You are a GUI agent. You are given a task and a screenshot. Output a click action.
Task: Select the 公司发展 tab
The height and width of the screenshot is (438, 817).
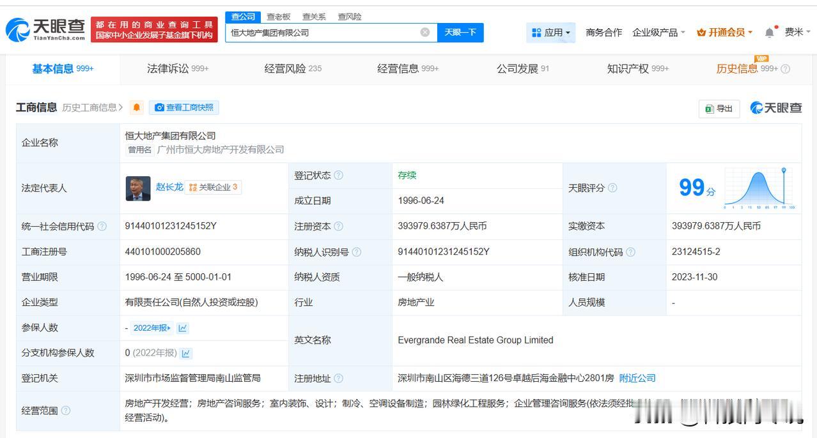coord(523,69)
